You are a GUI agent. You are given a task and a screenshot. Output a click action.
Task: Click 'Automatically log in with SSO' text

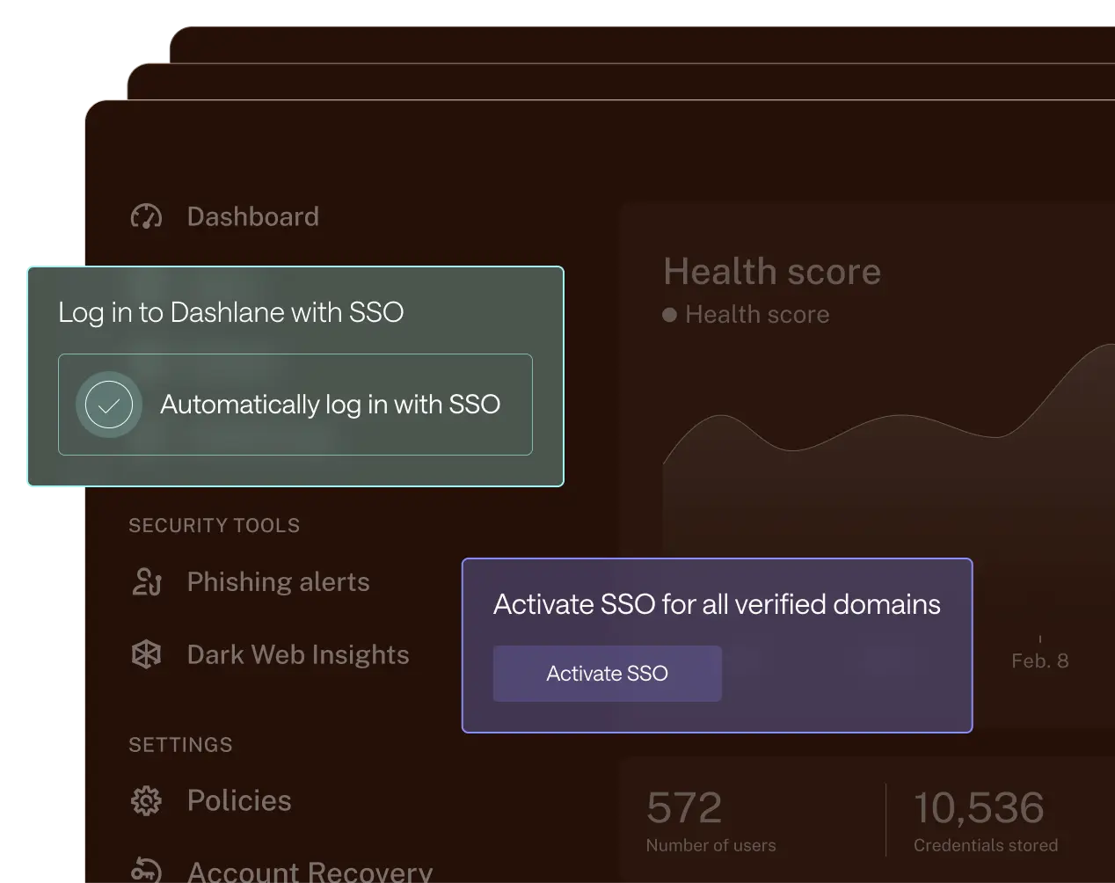330,405
